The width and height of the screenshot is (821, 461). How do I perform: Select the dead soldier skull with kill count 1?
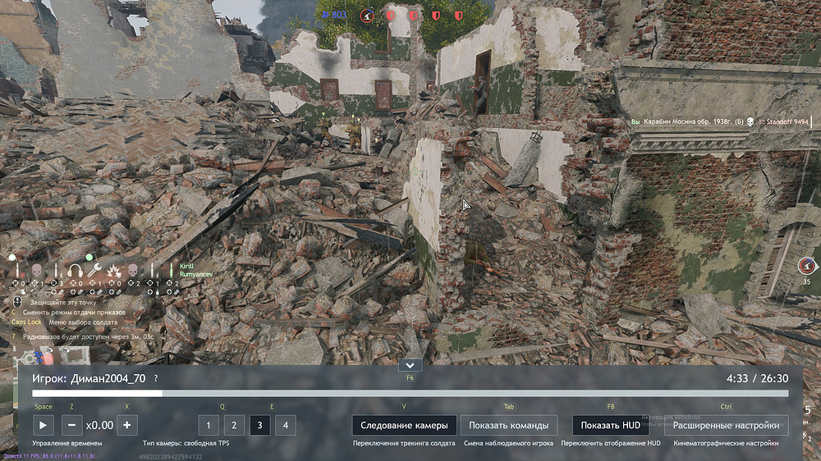point(36,271)
